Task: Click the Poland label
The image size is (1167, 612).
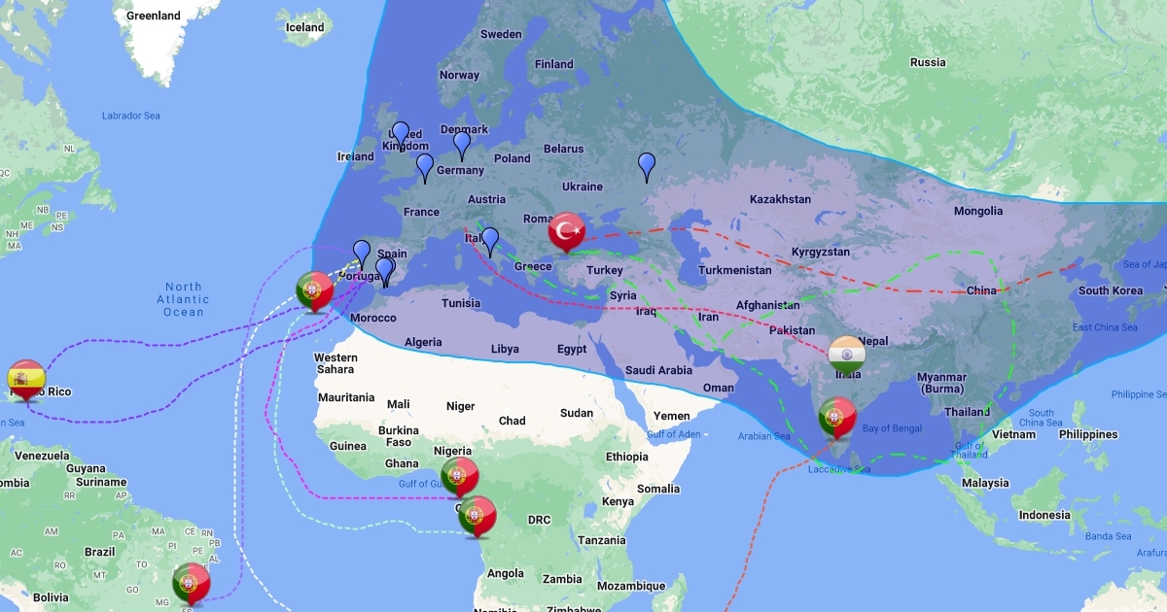Action: tap(512, 158)
